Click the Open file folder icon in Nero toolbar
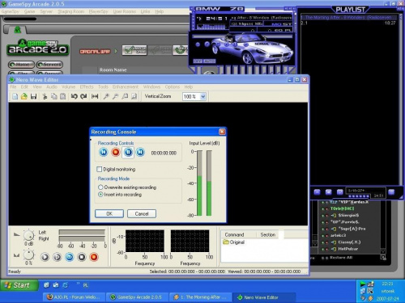The width and height of the screenshot is (405, 303). pos(24,96)
